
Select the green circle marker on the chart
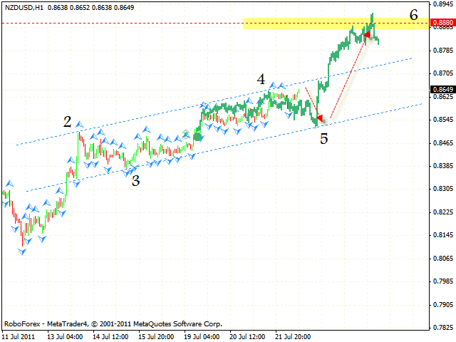click(197, 137)
